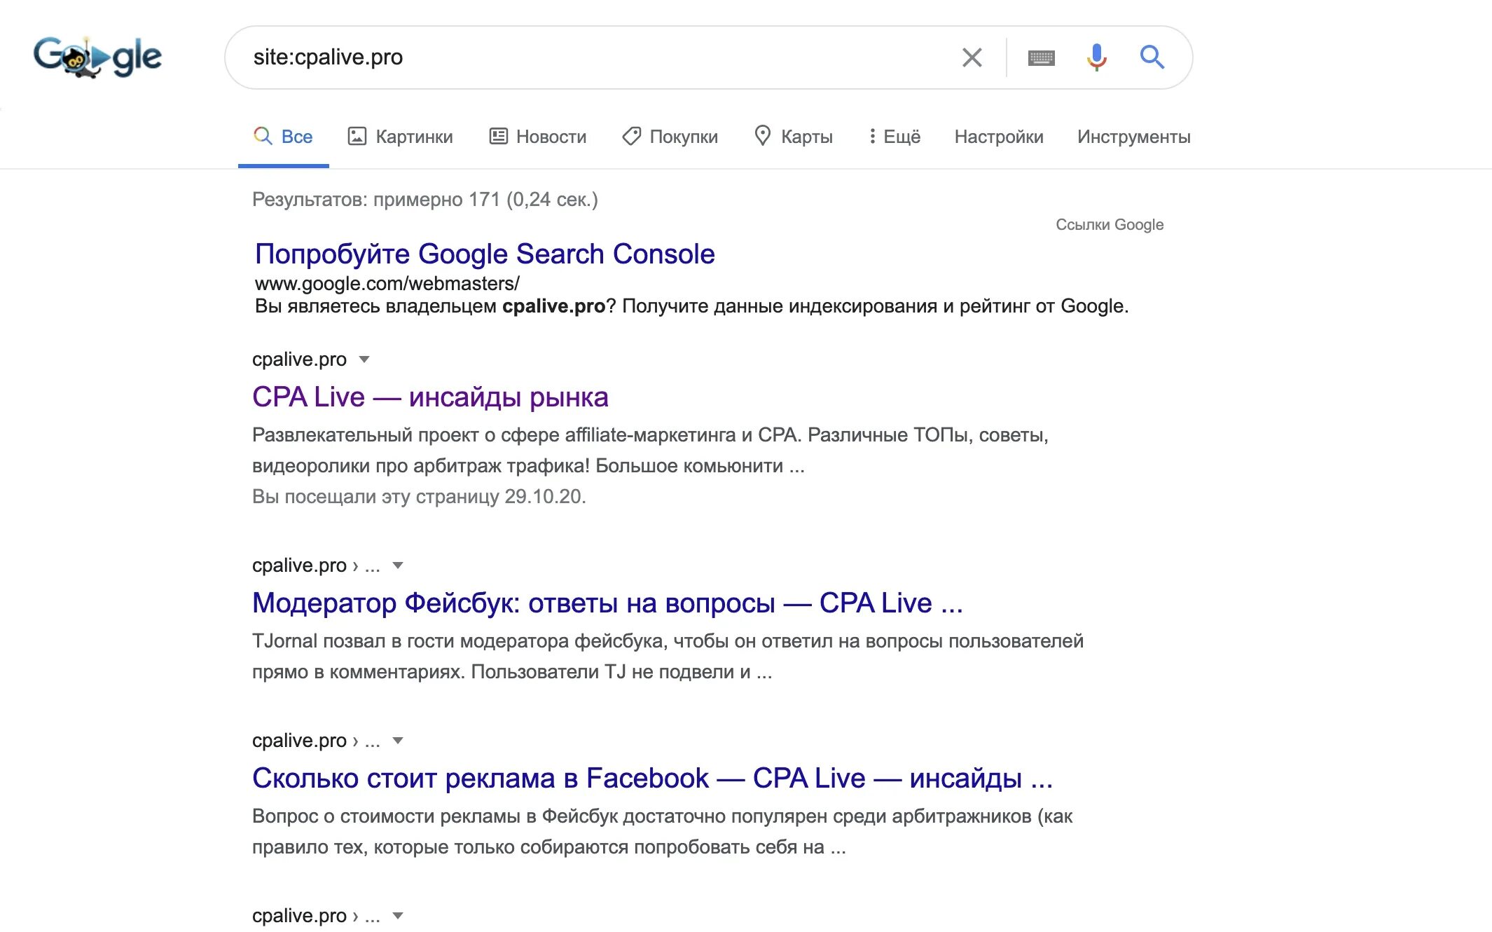This screenshot has height=932, width=1492.
Task: Click Вы посещали эту страницу 29.10.20 text
Action: [x=419, y=497]
